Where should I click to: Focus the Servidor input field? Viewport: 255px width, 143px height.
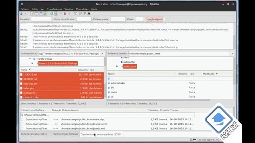click(x=41, y=19)
